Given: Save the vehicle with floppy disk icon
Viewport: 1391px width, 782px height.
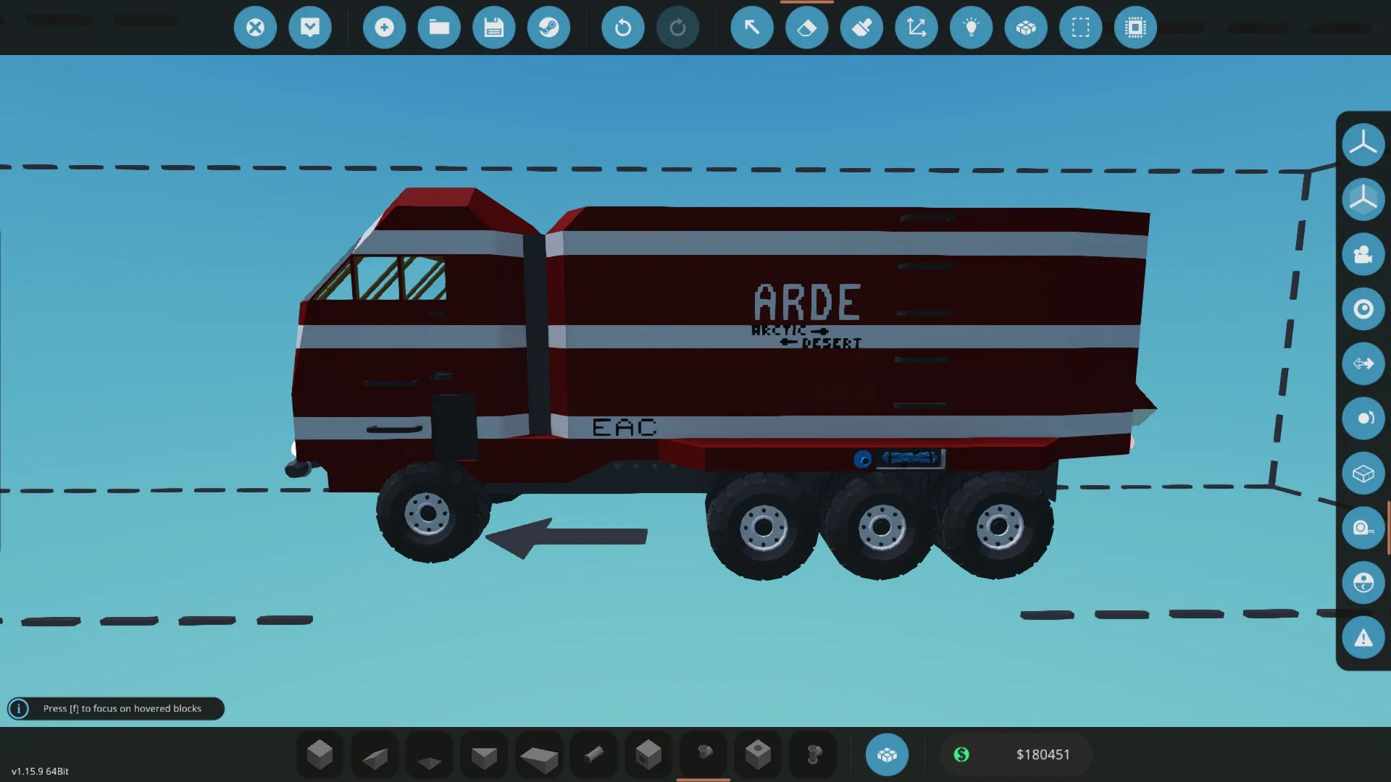Looking at the screenshot, I should [494, 28].
